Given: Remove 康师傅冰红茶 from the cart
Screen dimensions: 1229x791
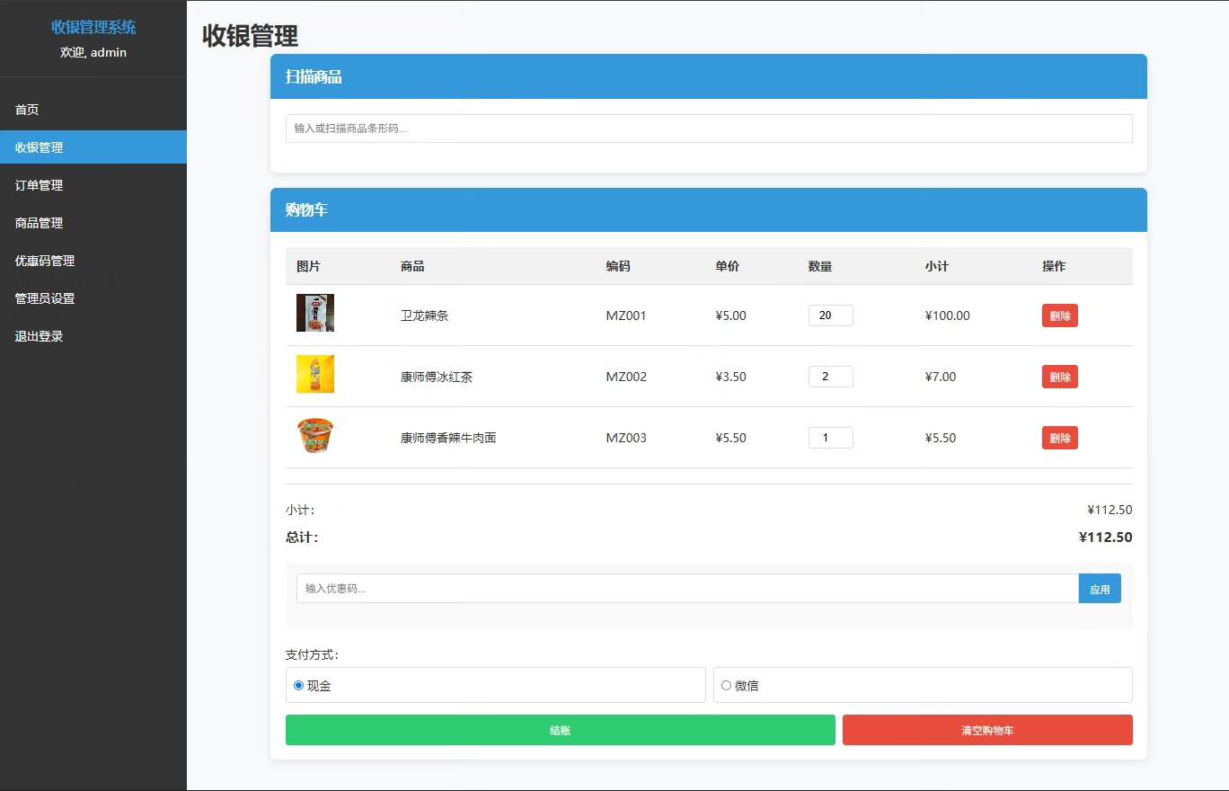Looking at the screenshot, I should coord(1059,377).
